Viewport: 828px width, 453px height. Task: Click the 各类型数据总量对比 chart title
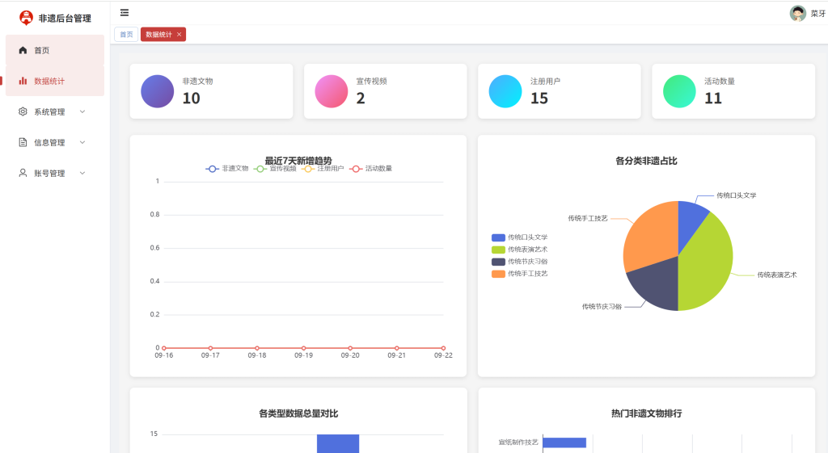pyautogui.click(x=298, y=413)
